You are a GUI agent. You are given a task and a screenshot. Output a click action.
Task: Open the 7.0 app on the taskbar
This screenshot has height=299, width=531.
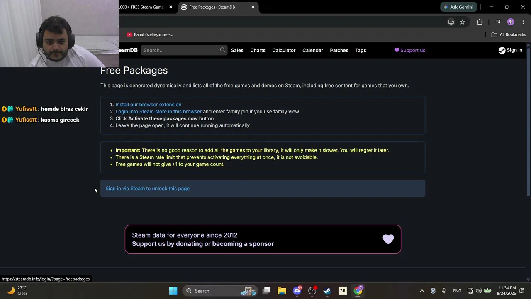343,291
